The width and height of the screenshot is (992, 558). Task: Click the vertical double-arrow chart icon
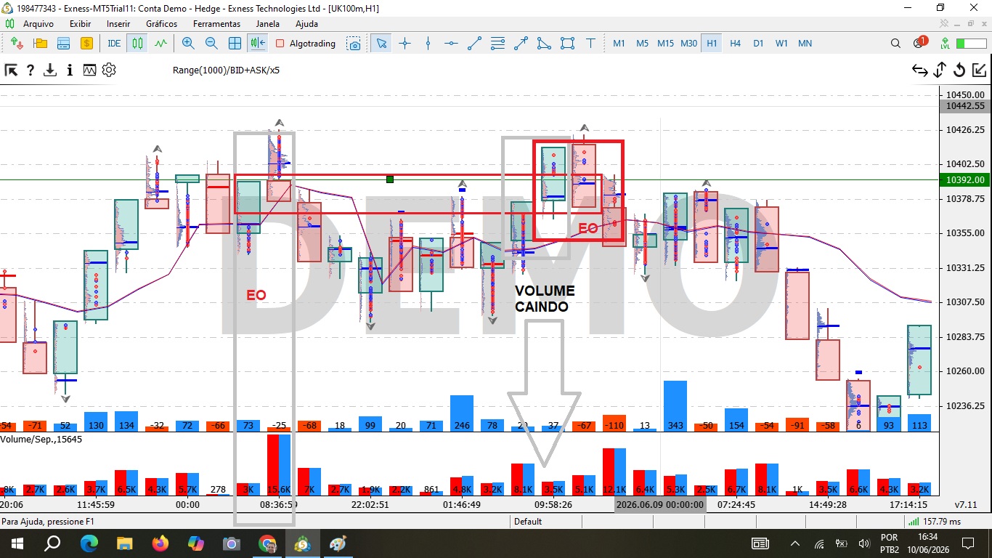pos(940,70)
